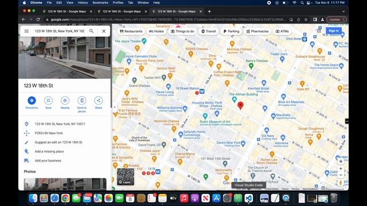The width and height of the screenshot is (367, 206).
Task: Select the ATMs chip
Action: [x=282, y=31]
